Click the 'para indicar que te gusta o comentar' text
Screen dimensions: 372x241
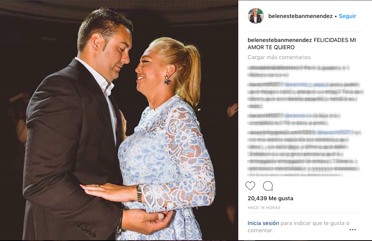point(299,227)
